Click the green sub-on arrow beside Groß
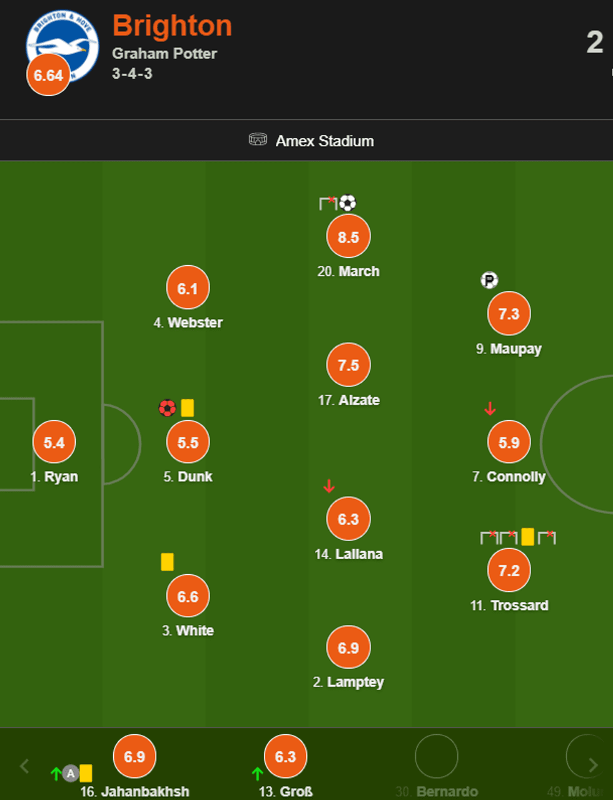613x800 pixels. click(x=257, y=774)
